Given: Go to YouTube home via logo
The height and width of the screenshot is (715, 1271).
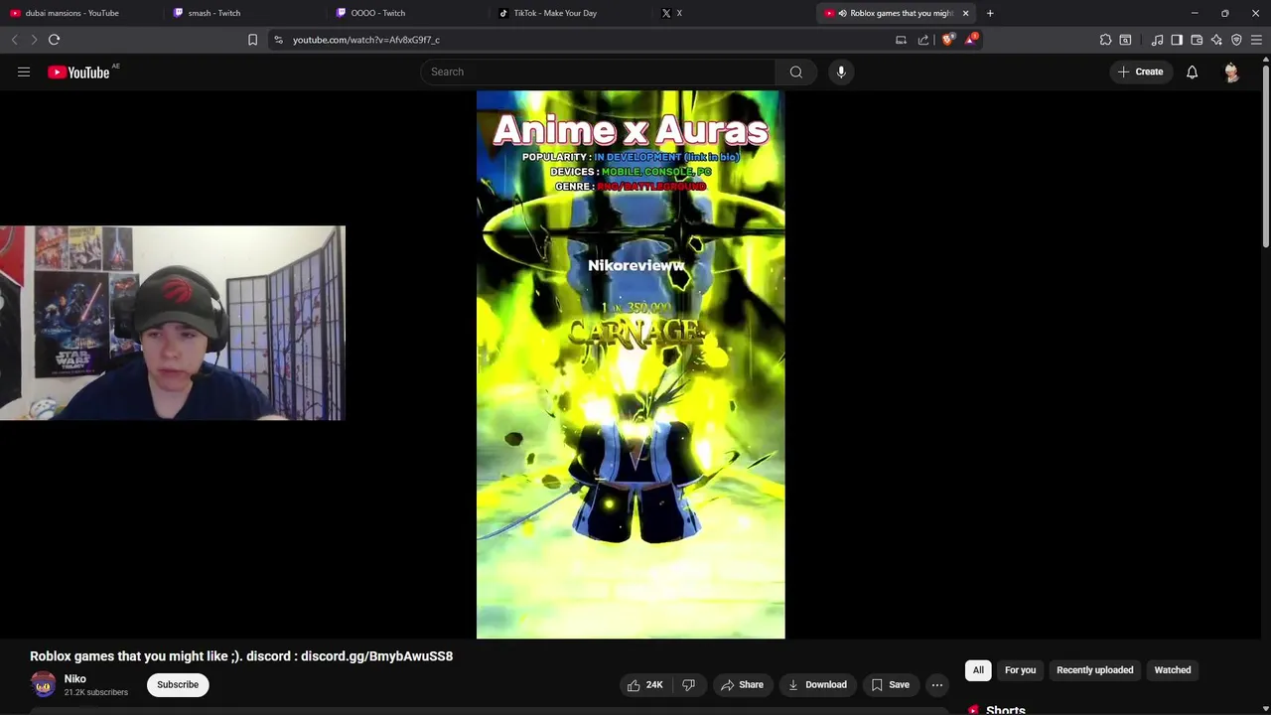Looking at the screenshot, I should (x=78, y=71).
